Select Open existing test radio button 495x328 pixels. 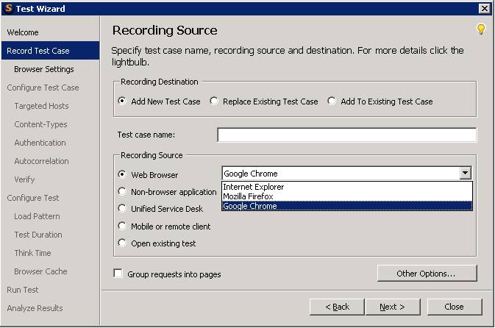(x=122, y=243)
